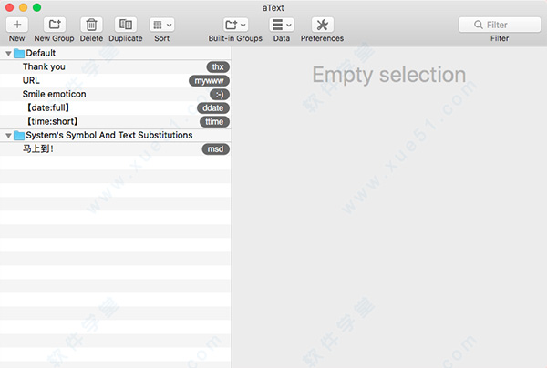Select the Thank you snippet
This screenshot has height=368, width=547.
pyautogui.click(x=115, y=66)
